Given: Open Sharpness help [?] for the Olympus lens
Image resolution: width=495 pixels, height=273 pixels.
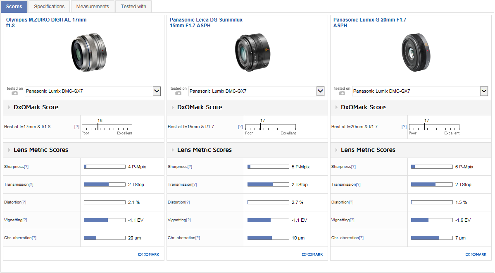Looking at the screenshot, I should pyautogui.click(x=26, y=167).
